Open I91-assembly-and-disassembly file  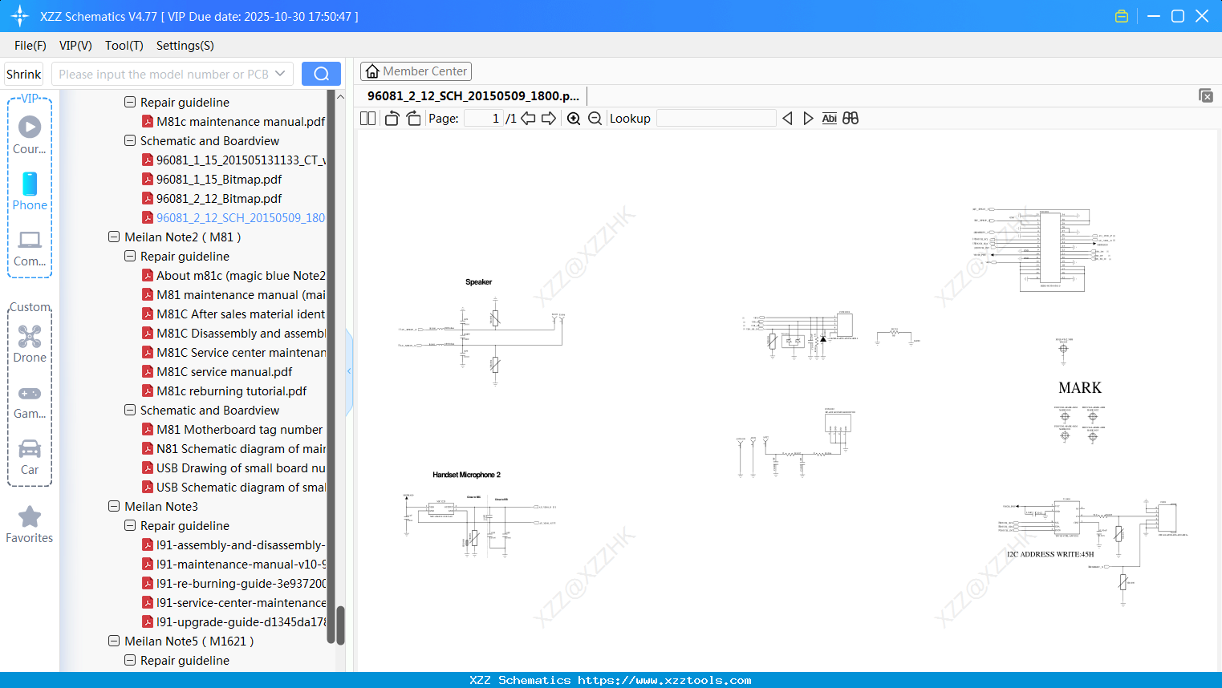coord(241,545)
